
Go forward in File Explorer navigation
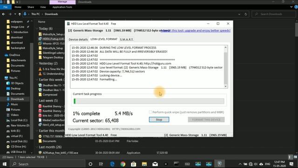point(10,14)
